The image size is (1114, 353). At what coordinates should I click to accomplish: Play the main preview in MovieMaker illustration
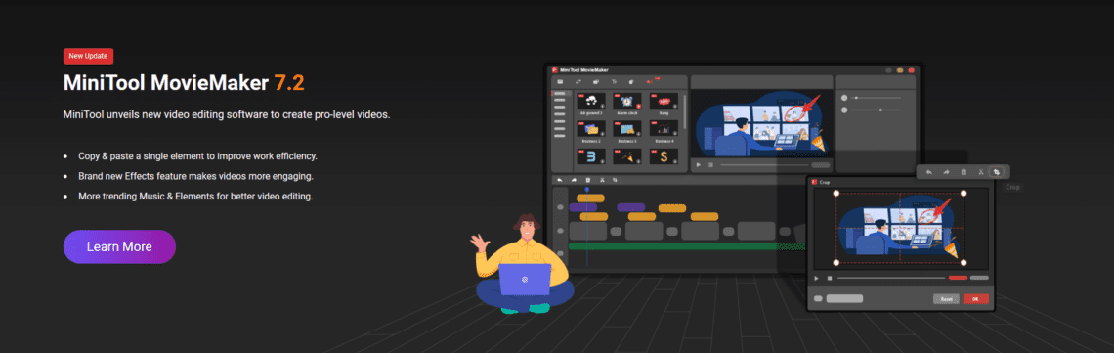click(699, 165)
